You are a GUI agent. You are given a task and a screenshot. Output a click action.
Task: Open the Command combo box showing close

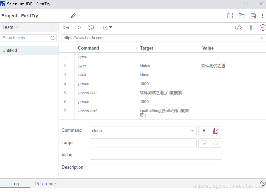click(x=143, y=130)
